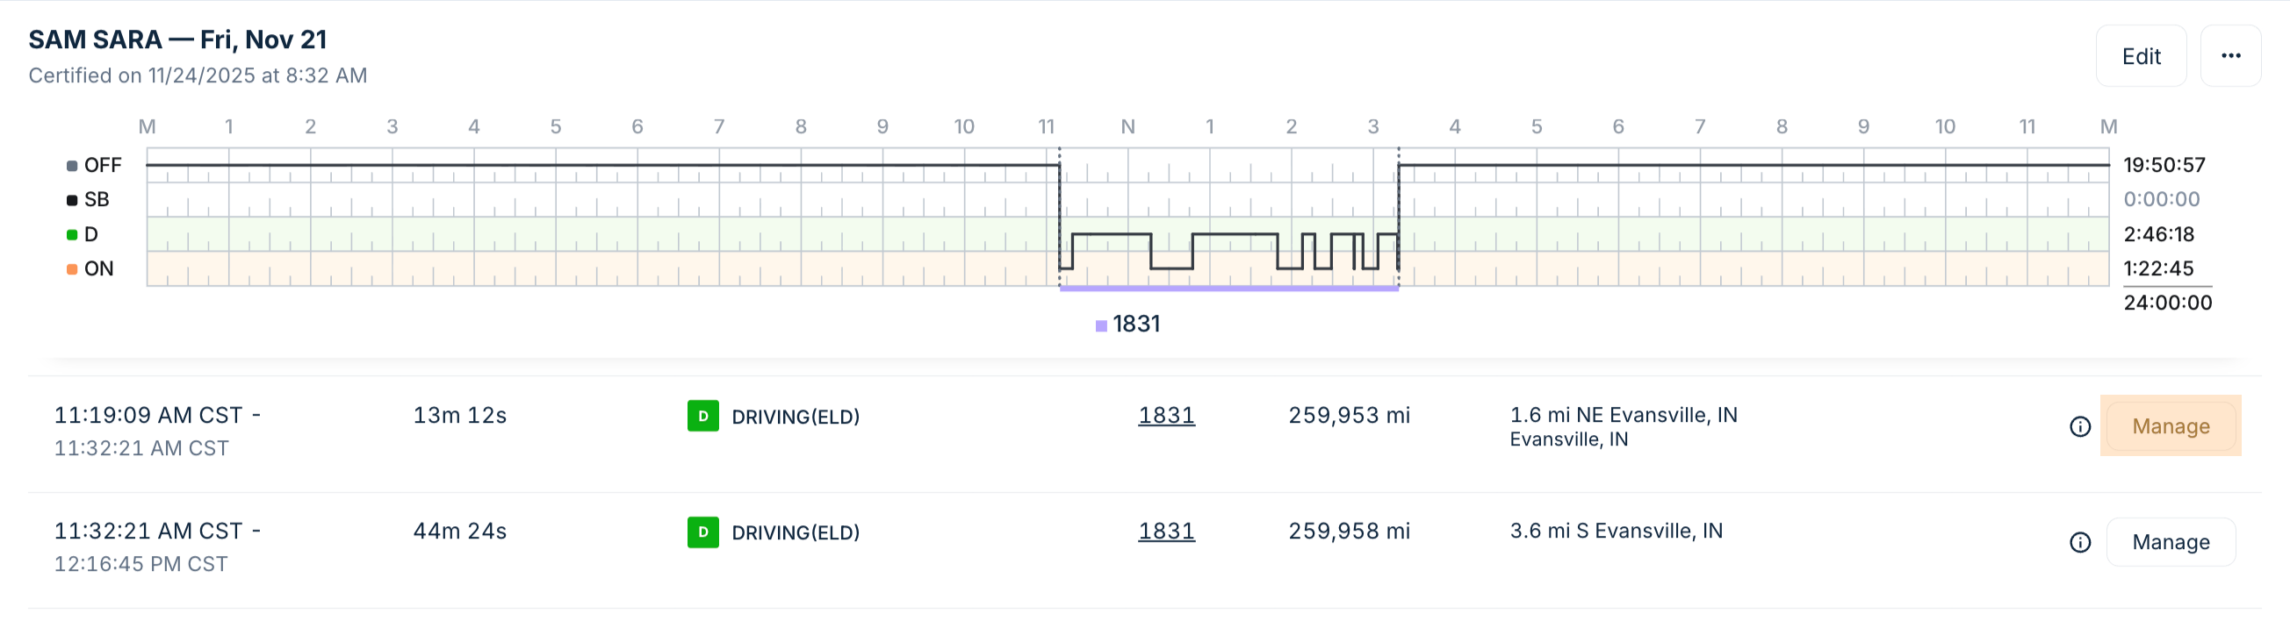Click the info icon for 11:19:09 AM entry
This screenshot has height=621, width=2290.
pyautogui.click(x=2079, y=427)
